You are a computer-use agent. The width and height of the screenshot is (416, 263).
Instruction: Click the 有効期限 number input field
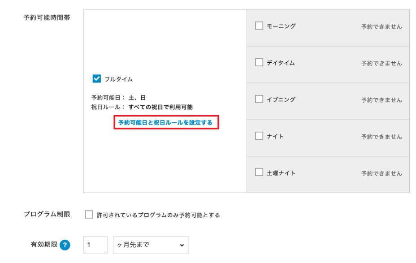[x=95, y=245]
